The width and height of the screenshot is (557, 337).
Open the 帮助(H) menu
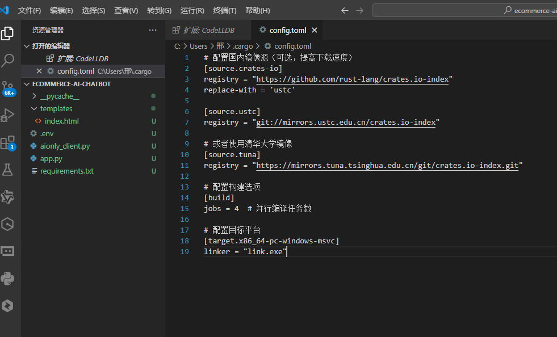tap(258, 11)
